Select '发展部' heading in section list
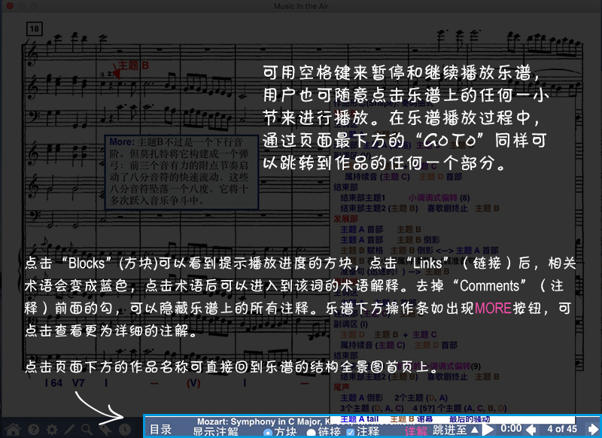This screenshot has height=438, width=602. (345, 219)
